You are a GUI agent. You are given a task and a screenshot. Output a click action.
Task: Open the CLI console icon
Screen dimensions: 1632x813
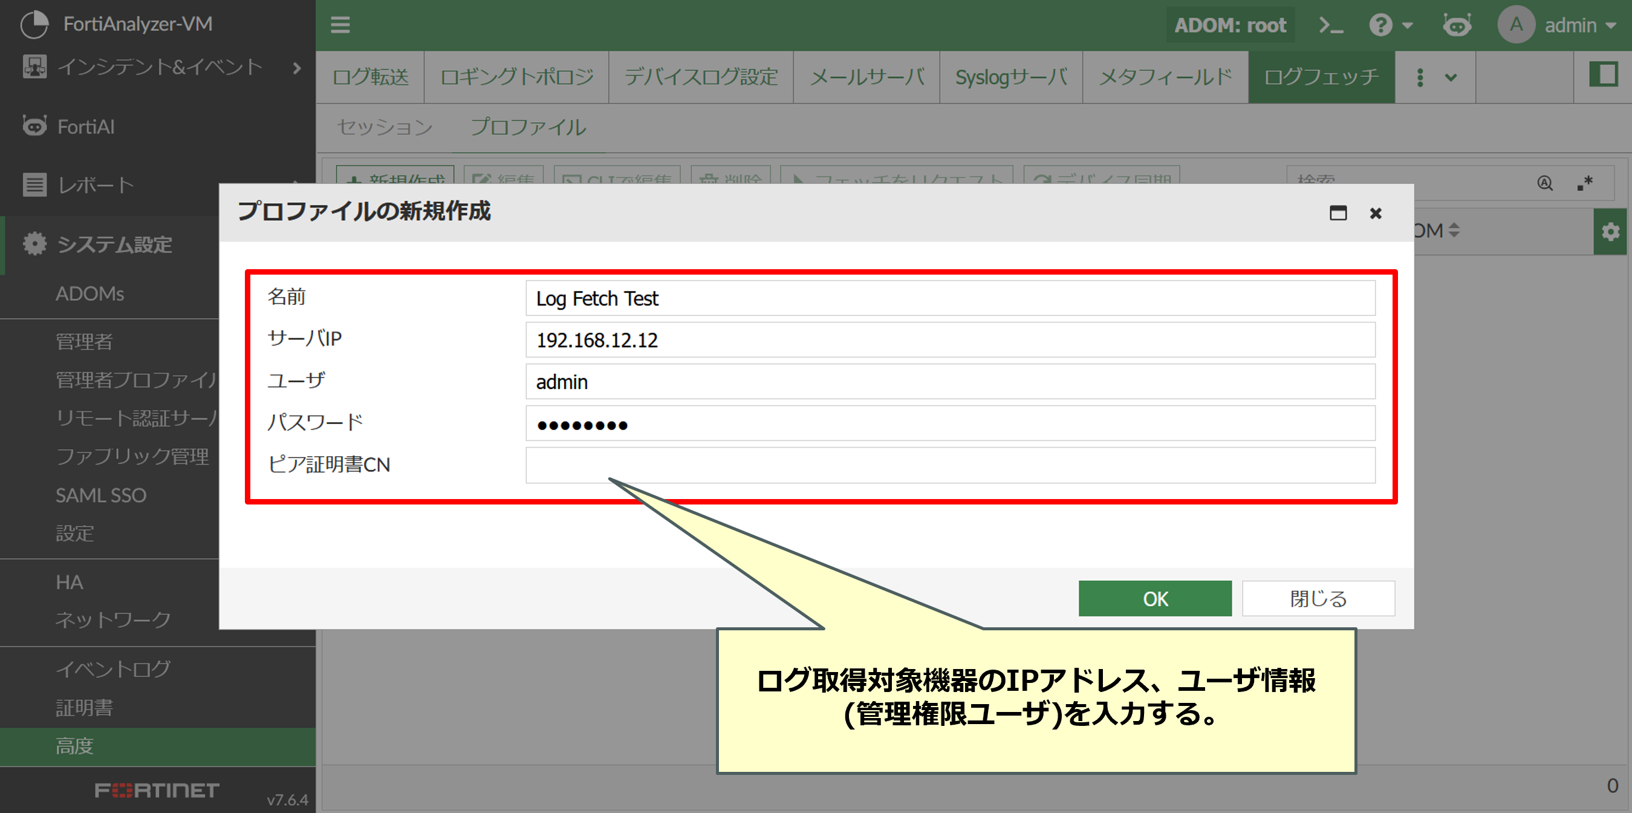tap(1330, 25)
